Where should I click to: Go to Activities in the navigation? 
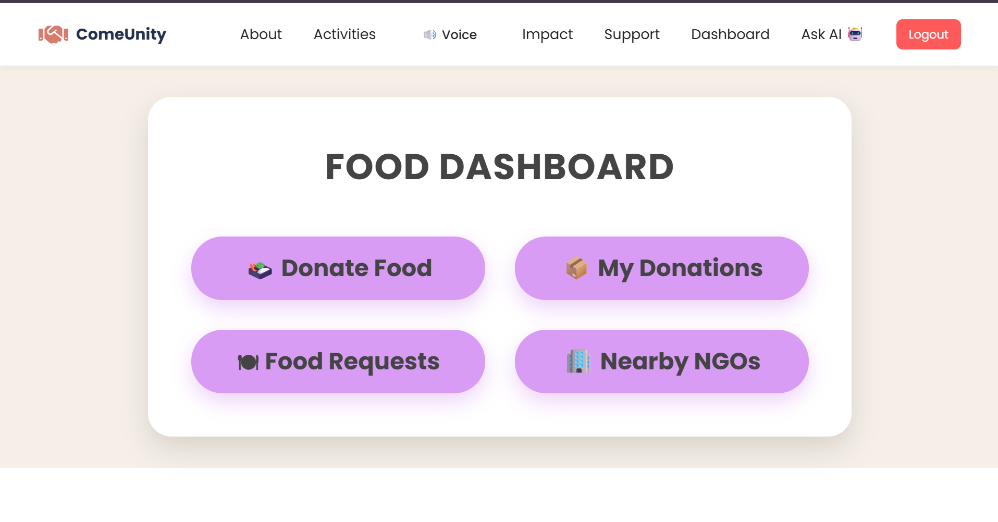344,34
